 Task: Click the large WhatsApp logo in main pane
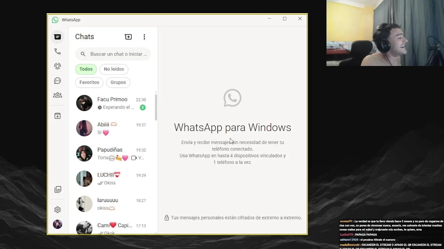pos(232,98)
